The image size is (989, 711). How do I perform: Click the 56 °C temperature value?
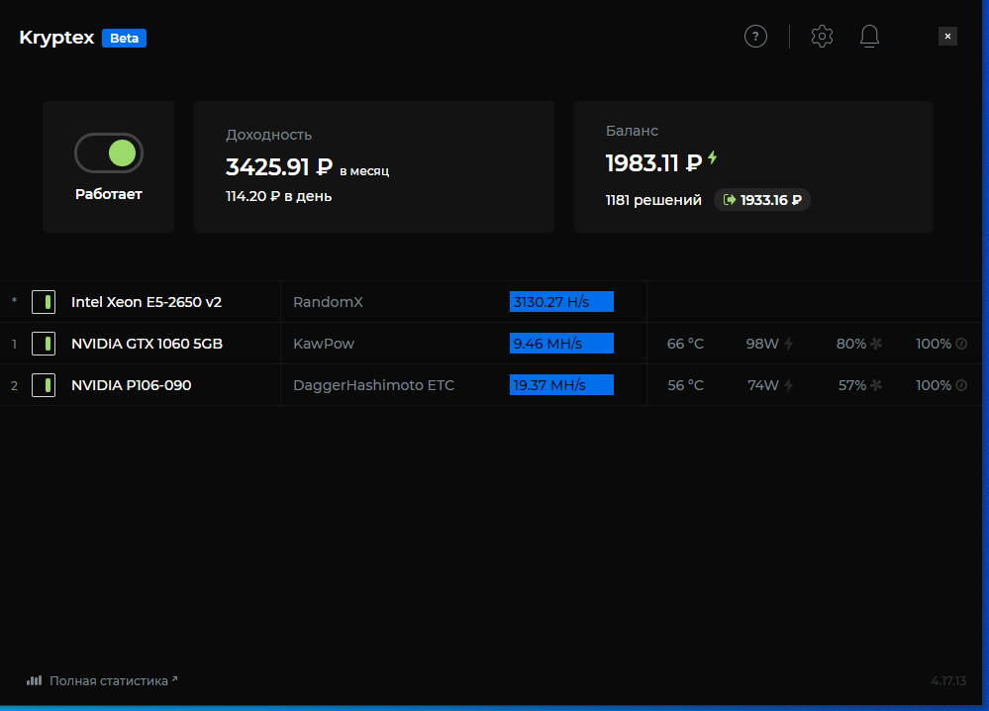[x=685, y=385]
